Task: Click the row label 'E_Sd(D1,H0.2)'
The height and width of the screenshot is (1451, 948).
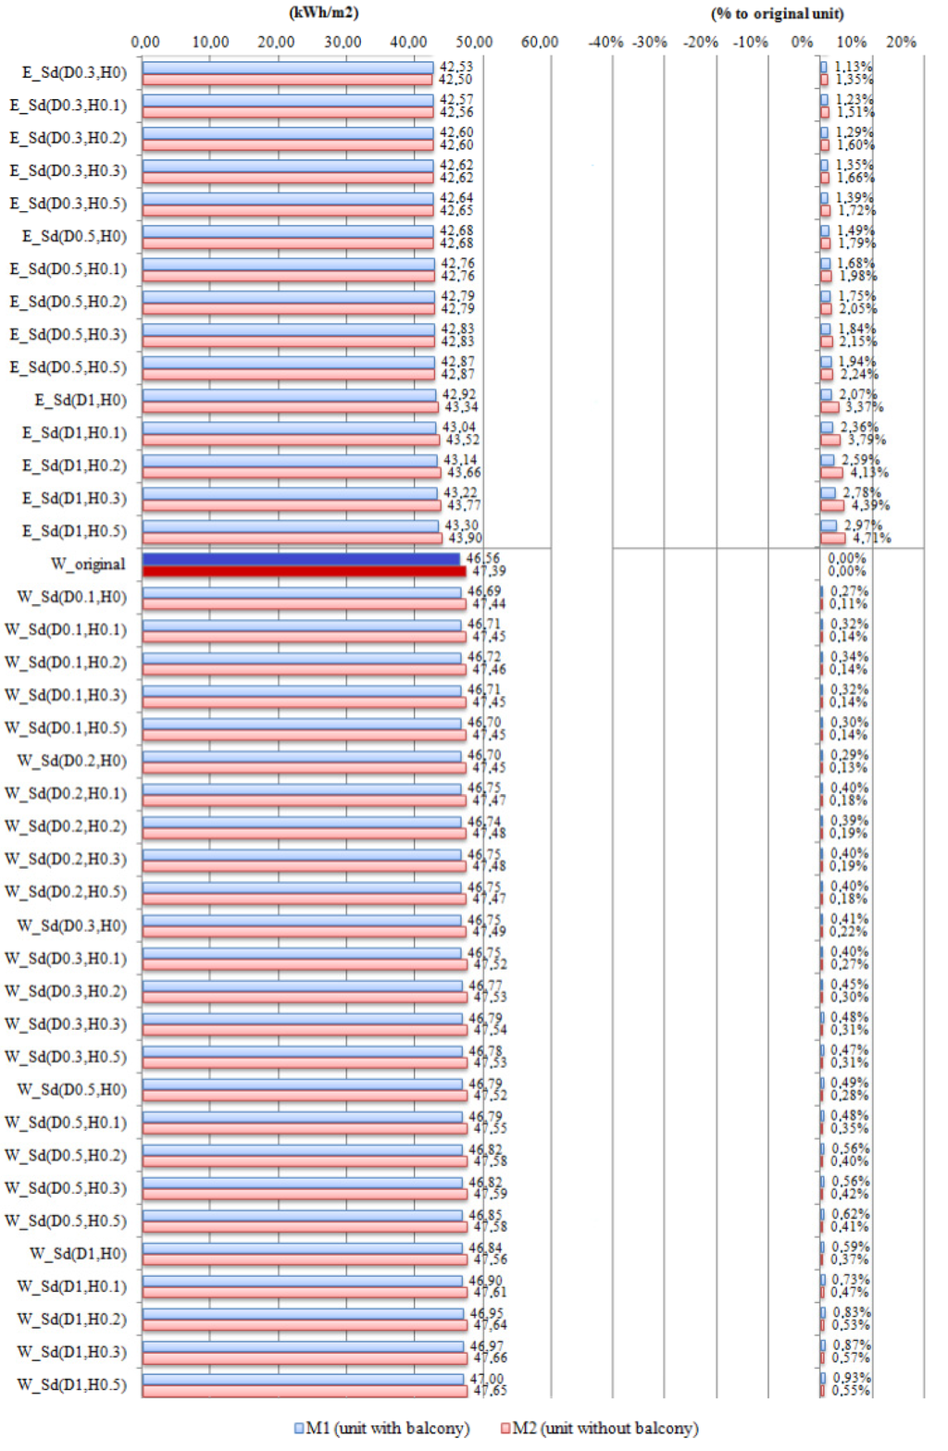Action: pos(74,465)
